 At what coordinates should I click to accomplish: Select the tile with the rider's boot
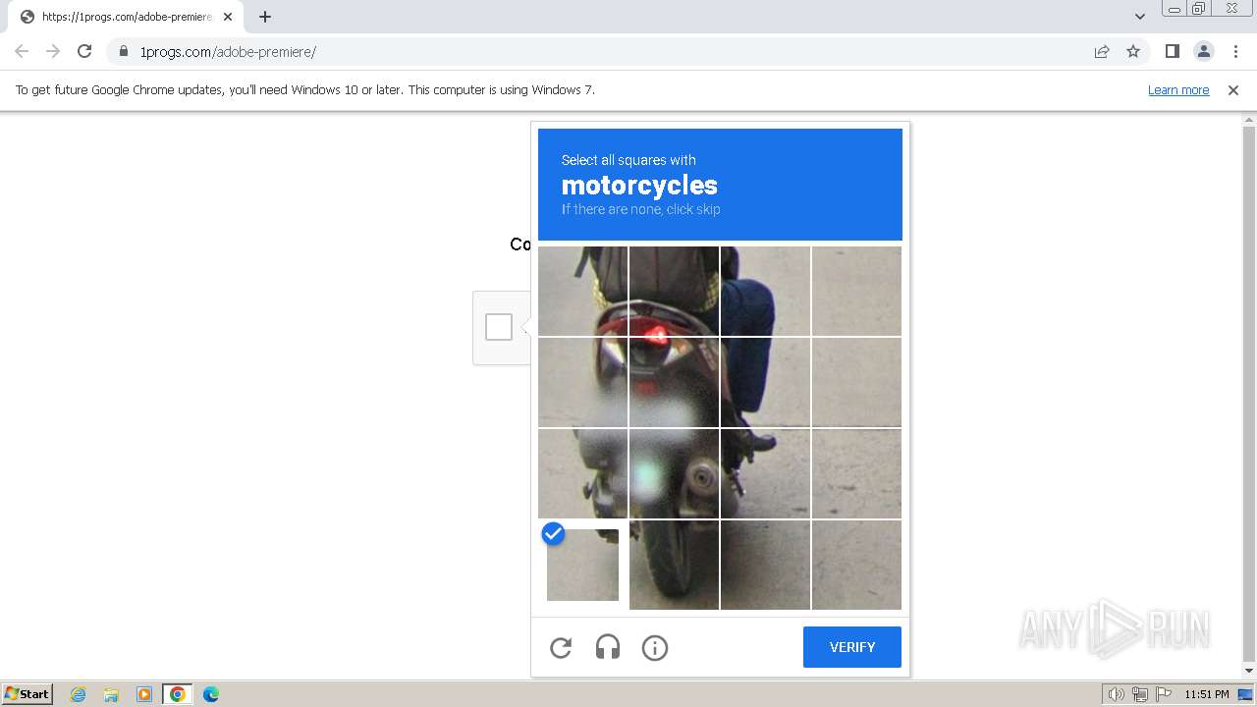click(x=765, y=473)
